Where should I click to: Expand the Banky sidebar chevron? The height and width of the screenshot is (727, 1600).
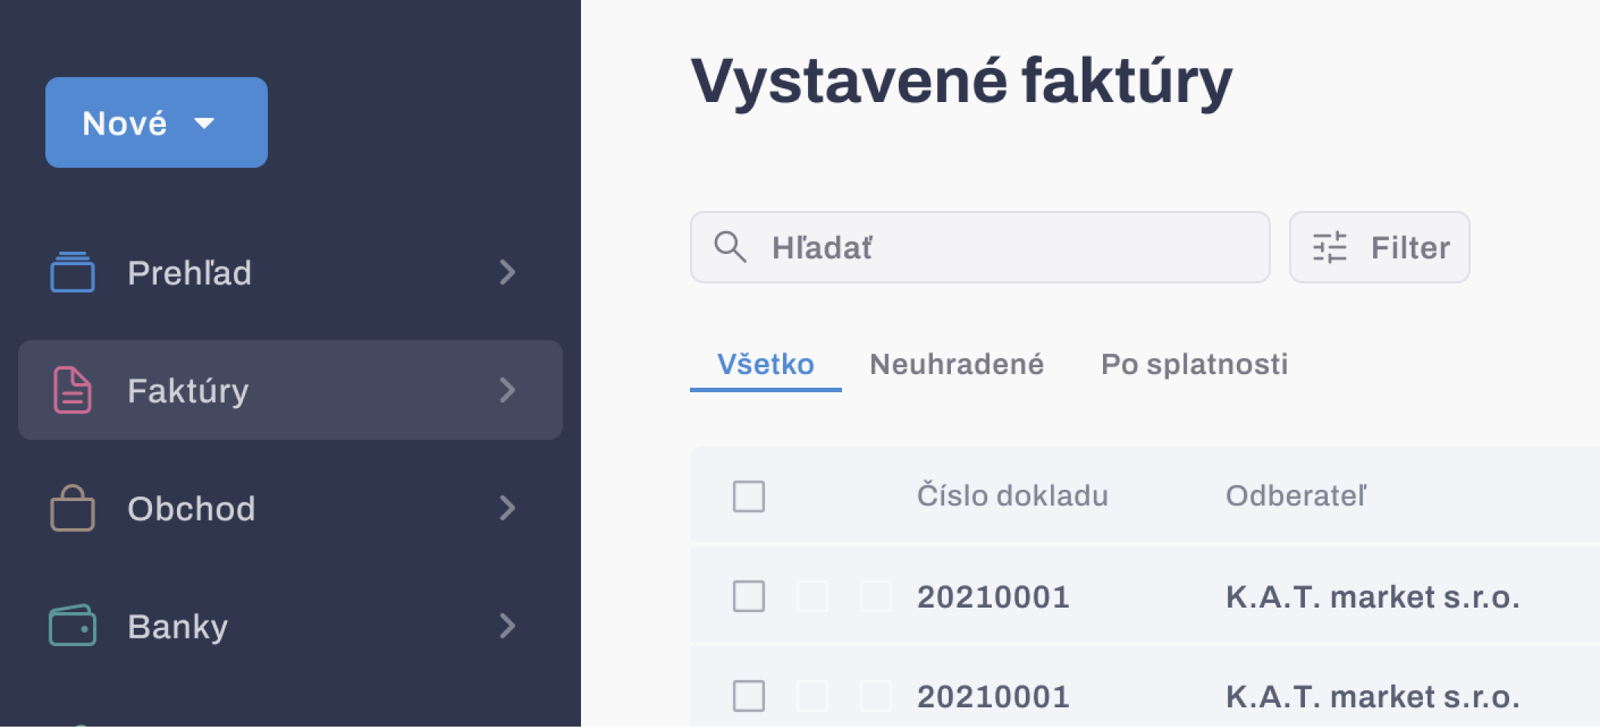pos(508,626)
